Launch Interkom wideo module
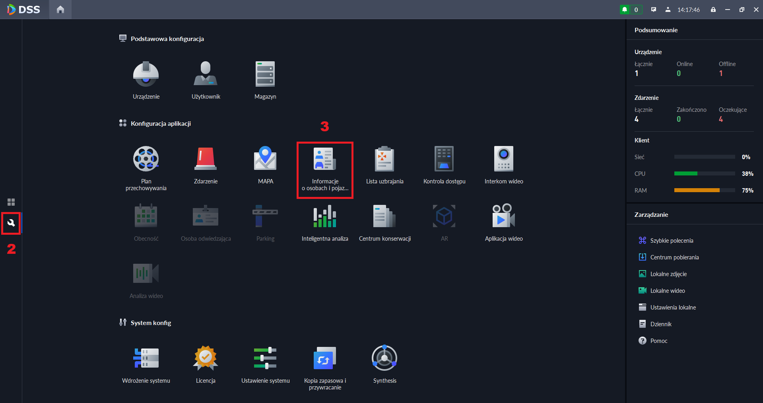 (x=504, y=164)
